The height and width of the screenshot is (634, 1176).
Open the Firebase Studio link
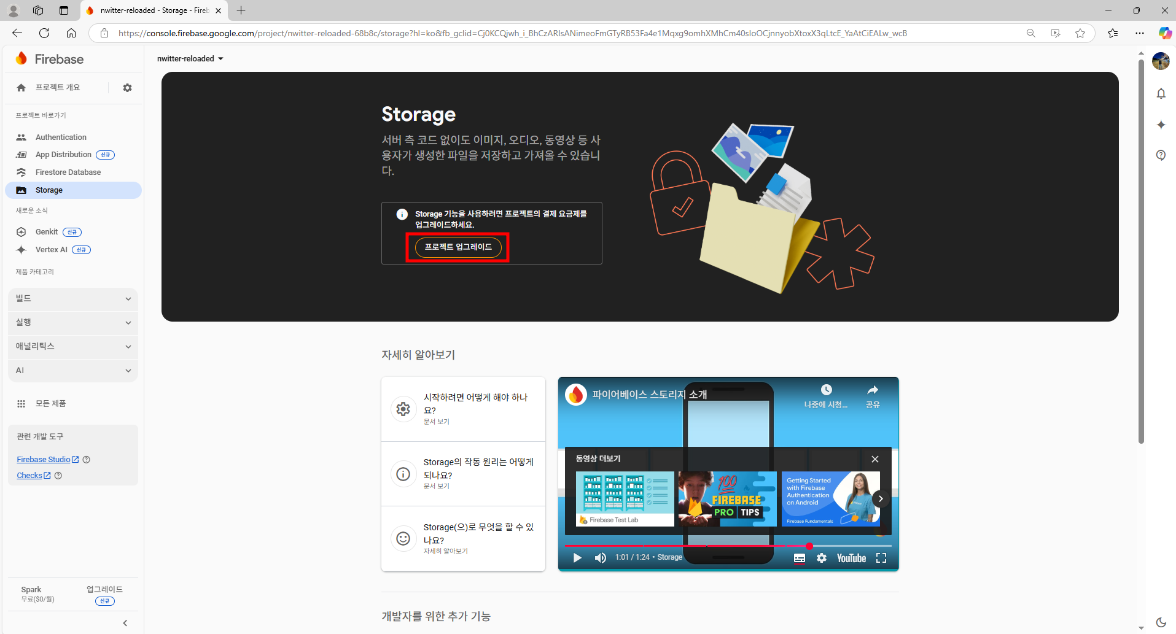pos(47,459)
